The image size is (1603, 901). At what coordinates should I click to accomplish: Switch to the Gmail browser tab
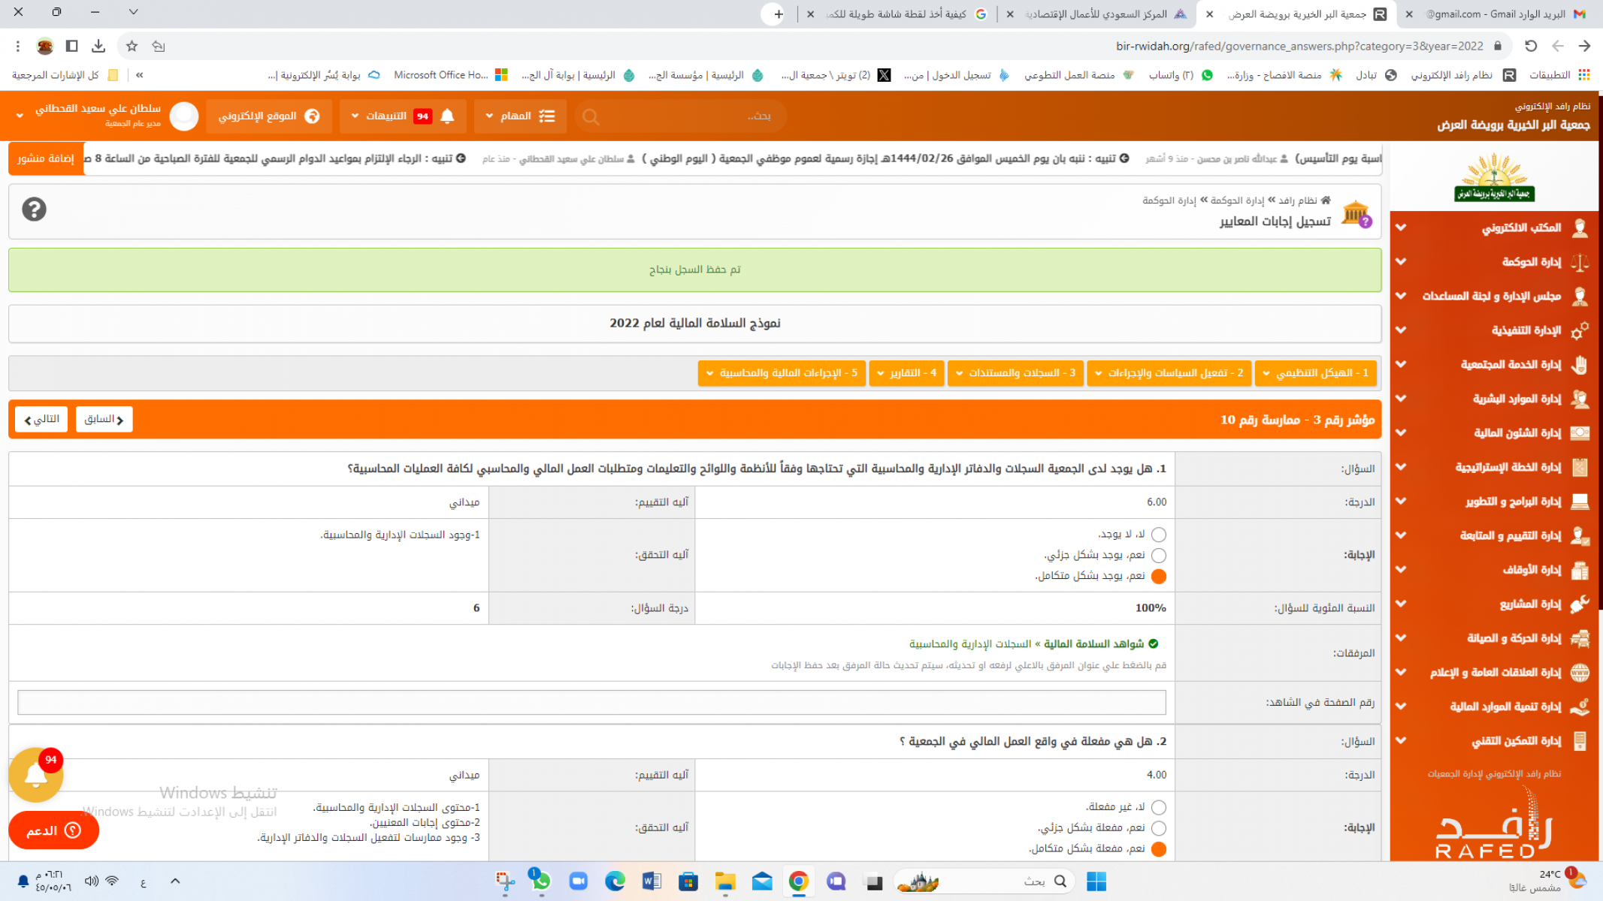[x=1496, y=14]
